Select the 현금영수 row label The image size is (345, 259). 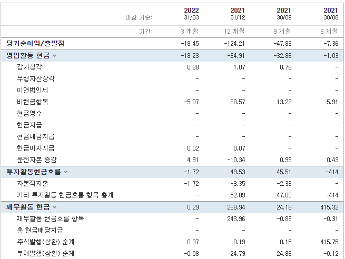click(29, 114)
